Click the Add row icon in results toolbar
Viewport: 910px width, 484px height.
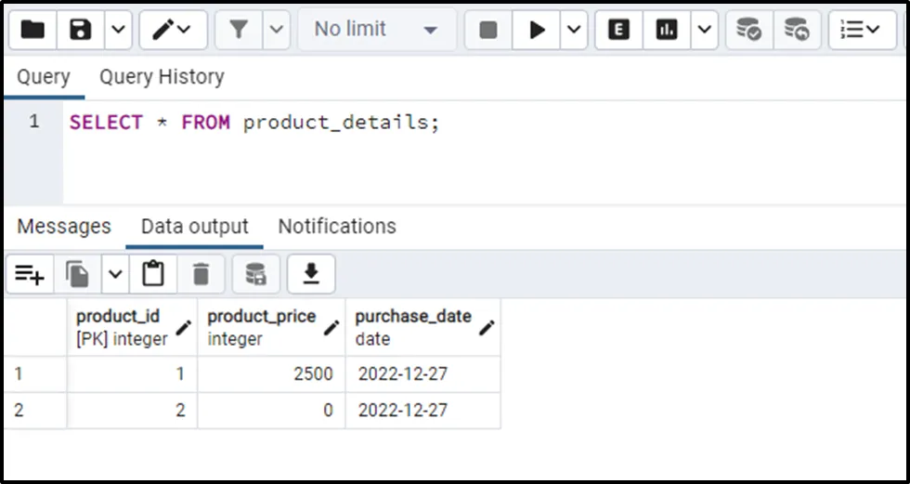coord(29,273)
